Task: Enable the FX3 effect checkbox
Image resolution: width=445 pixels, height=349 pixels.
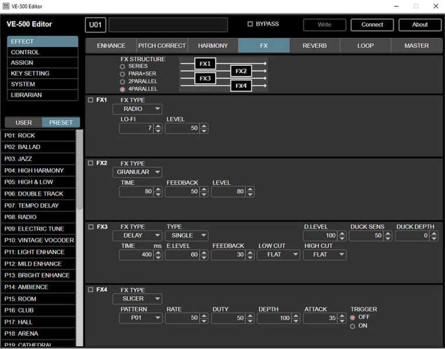Action: coord(90,226)
